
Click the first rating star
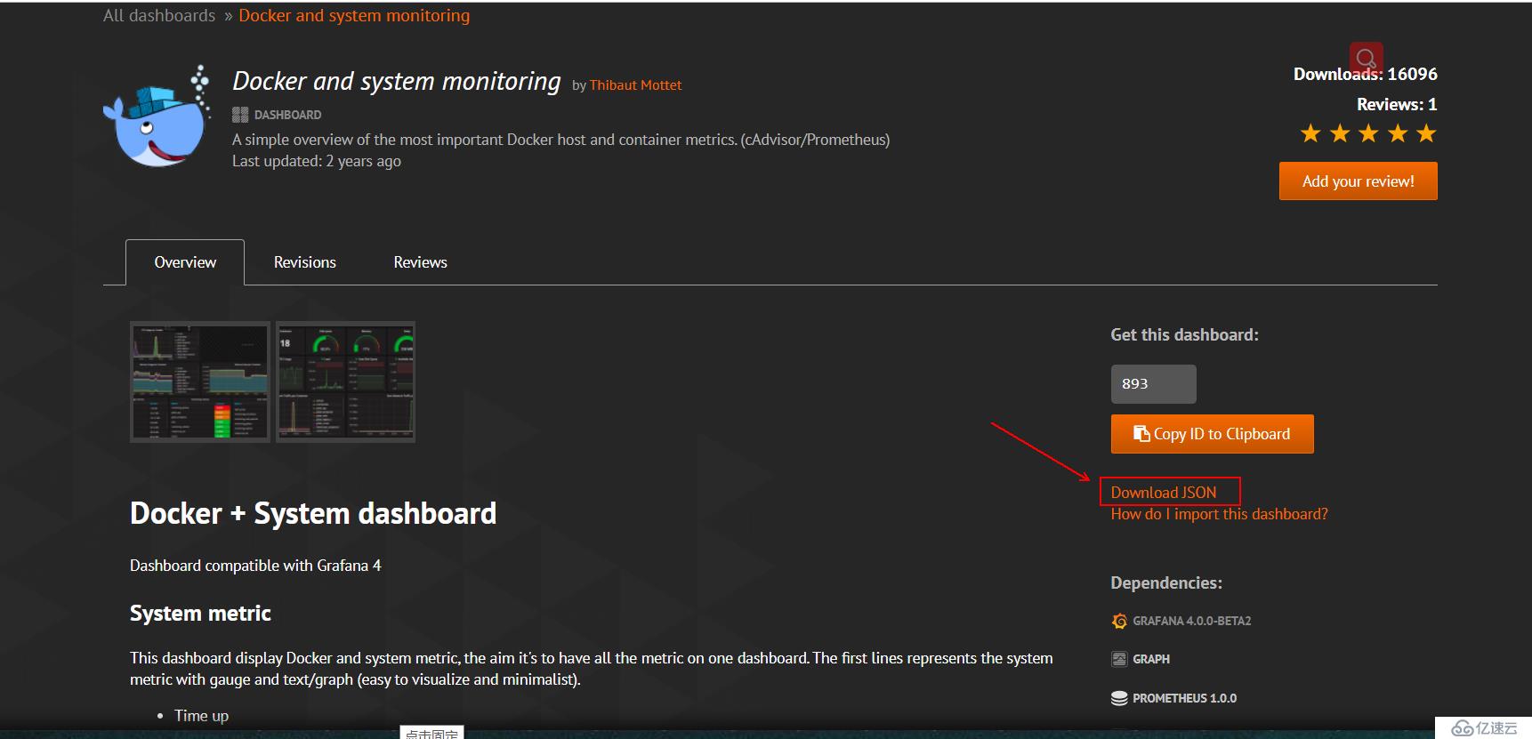pos(1310,133)
